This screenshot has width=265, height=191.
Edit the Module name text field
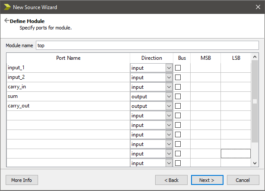147,45
